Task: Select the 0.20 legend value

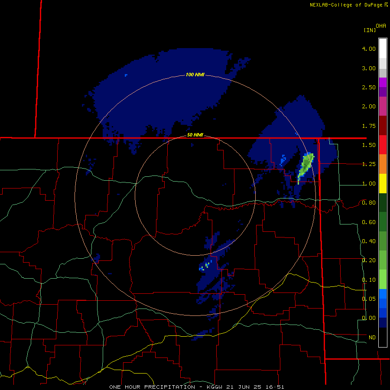Action: (x=369, y=260)
